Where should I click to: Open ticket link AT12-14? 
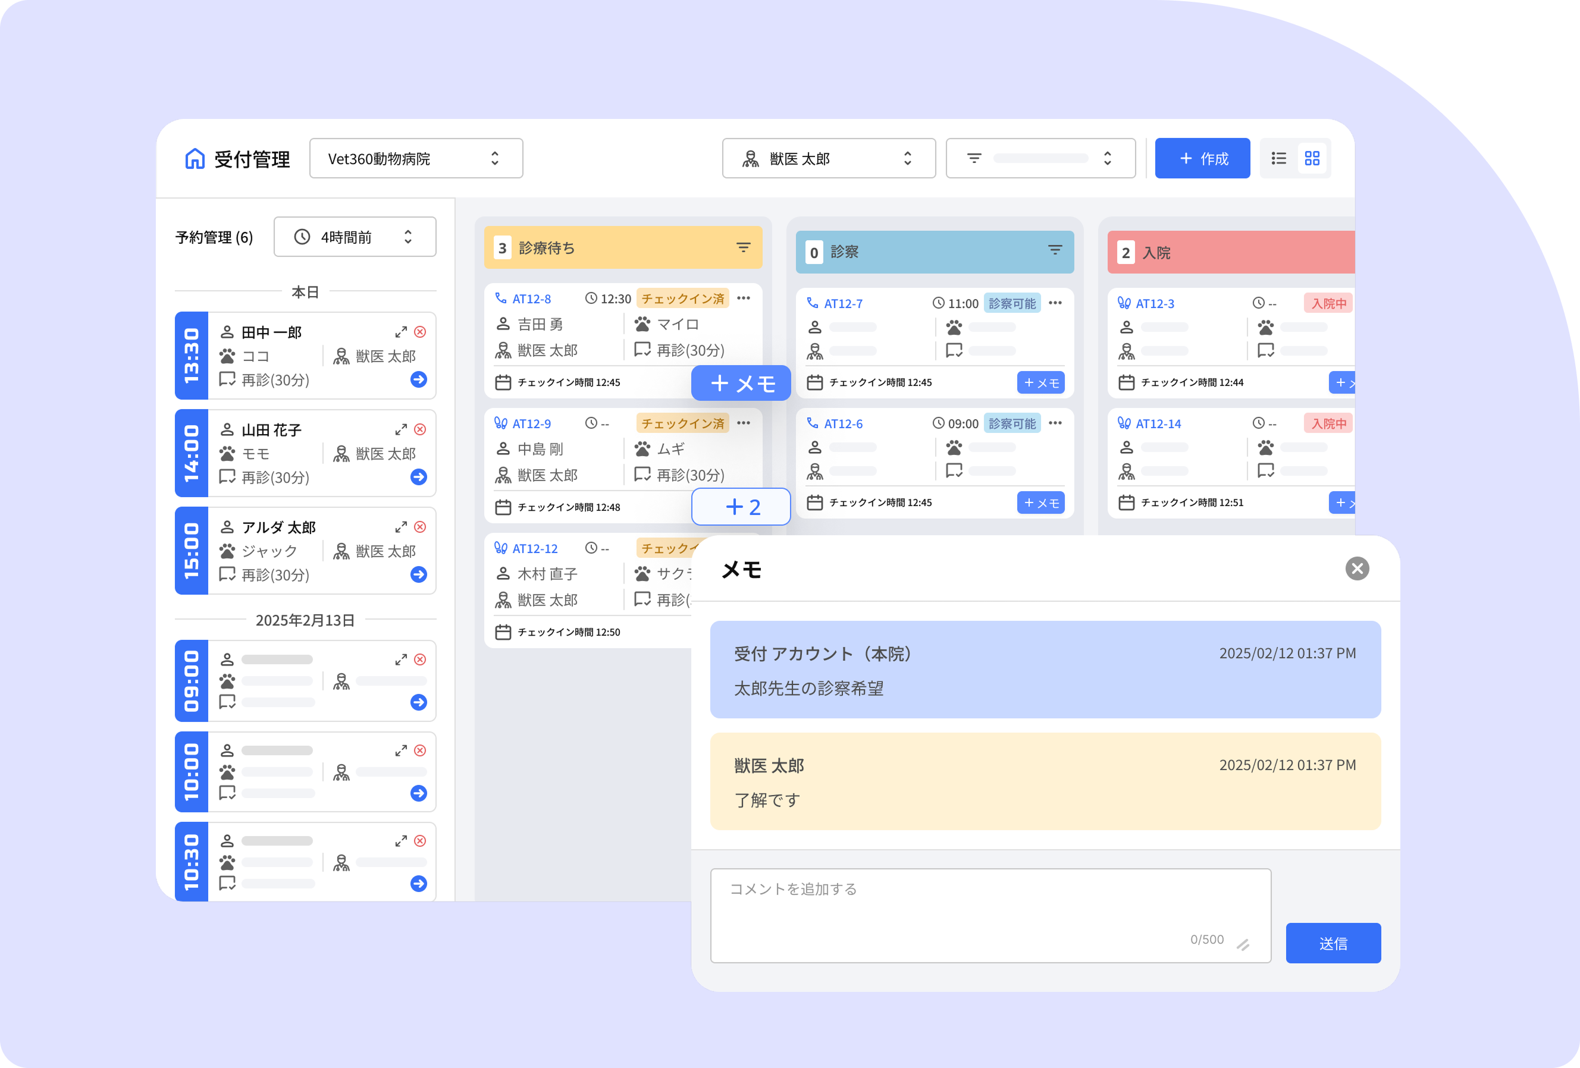click(x=1158, y=424)
